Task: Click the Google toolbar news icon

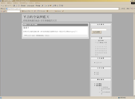Action: pyautogui.click(x=35, y=11)
